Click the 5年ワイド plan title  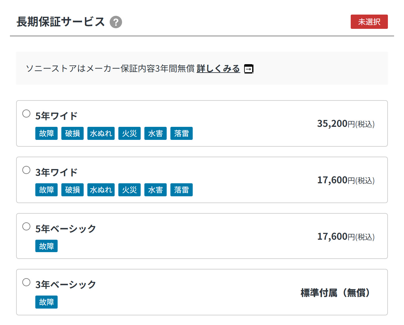click(x=56, y=116)
